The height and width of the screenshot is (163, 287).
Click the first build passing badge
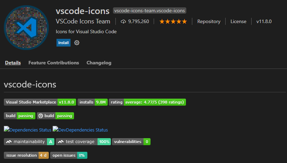(x=20, y=116)
